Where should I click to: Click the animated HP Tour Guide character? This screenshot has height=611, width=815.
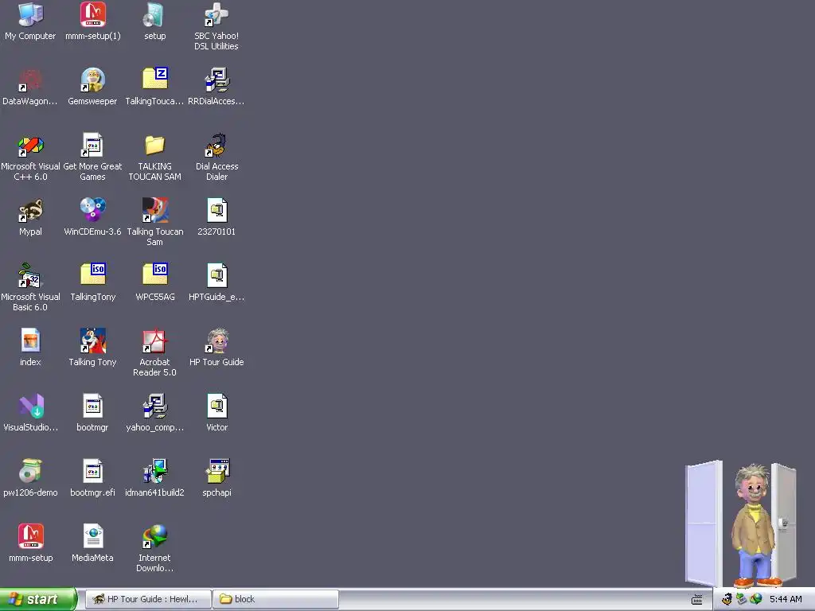(x=755, y=525)
